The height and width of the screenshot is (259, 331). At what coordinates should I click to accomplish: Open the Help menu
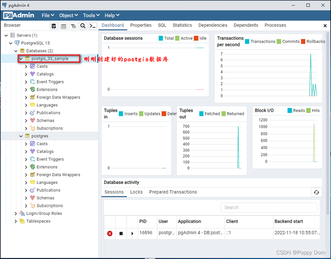(x=112, y=15)
